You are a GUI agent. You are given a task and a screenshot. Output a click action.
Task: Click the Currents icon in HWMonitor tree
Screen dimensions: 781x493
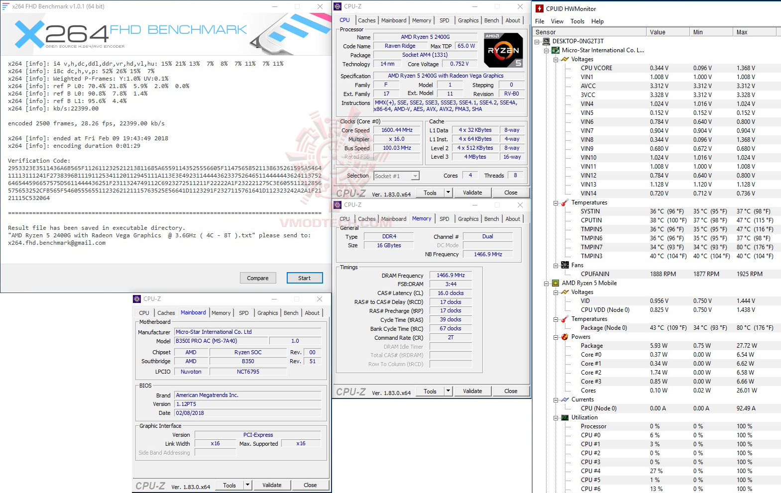565,399
